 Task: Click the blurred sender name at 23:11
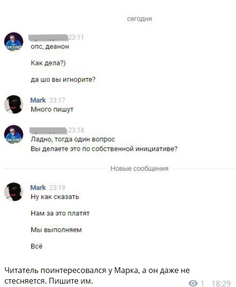[48, 37]
